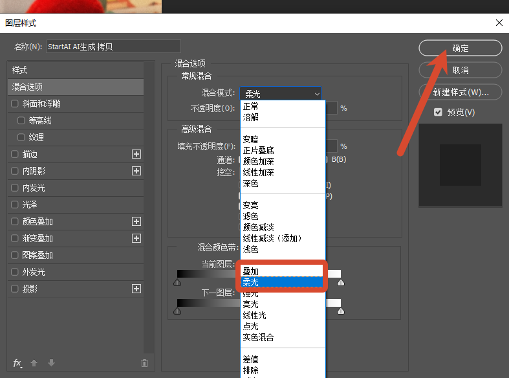Enable the 等高线 checkbox

[x=21, y=120]
